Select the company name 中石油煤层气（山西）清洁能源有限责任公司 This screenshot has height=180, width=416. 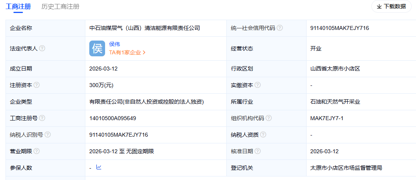click(x=145, y=28)
